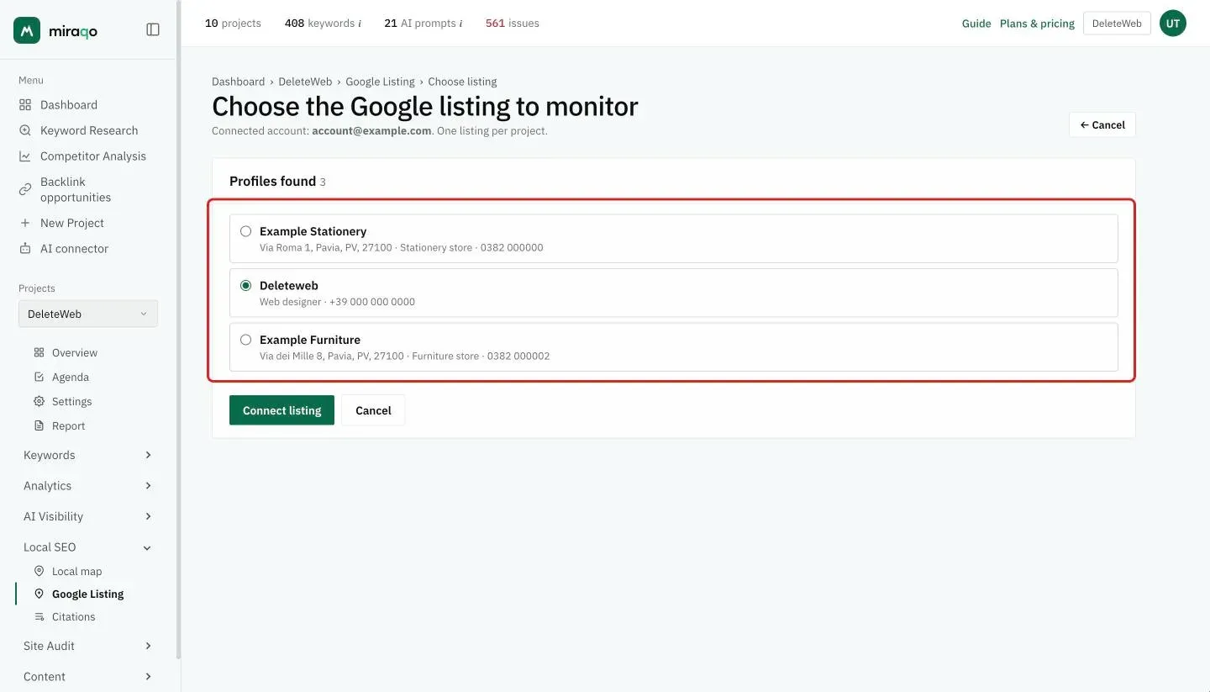
Task: Click the Citations list icon
Action: 39,617
